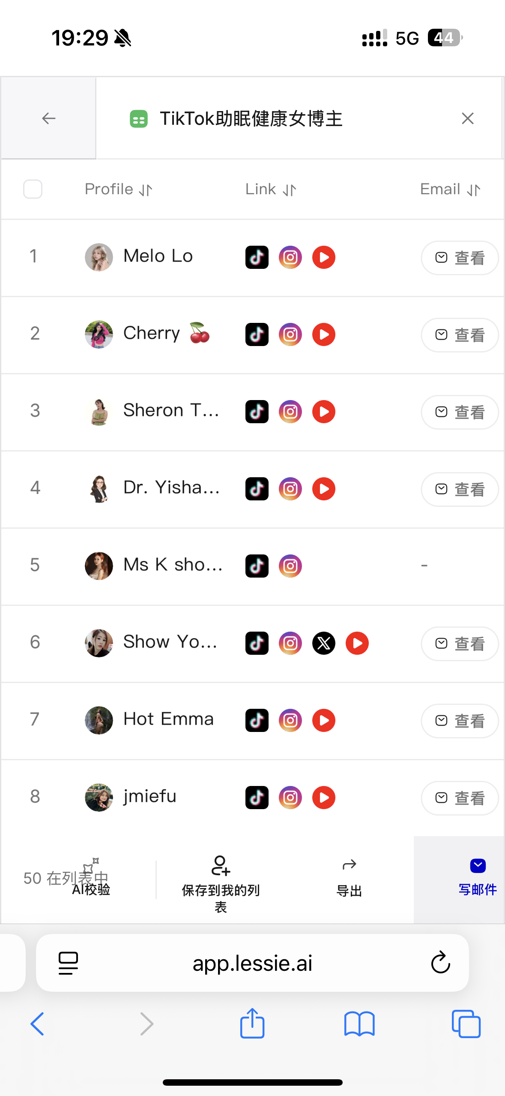Toggle the select-all checkbox in header
The width and height of the screenshot is (505, 1096).
point(33,189)
